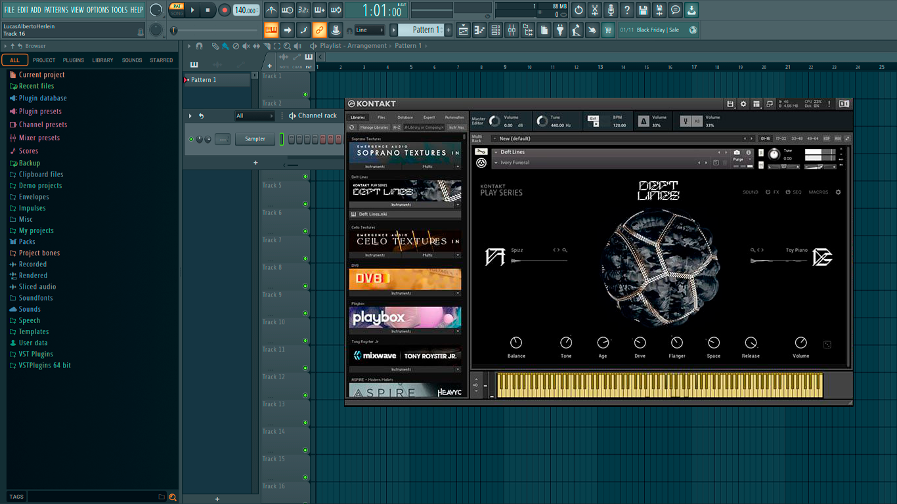The image size is (897, 504).
Task: Click the shopping cart icon in toolbar
Action: [608, 30]
